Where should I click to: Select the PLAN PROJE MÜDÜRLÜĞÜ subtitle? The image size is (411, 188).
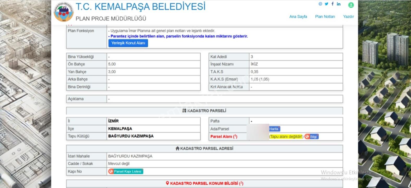[111, 19]
